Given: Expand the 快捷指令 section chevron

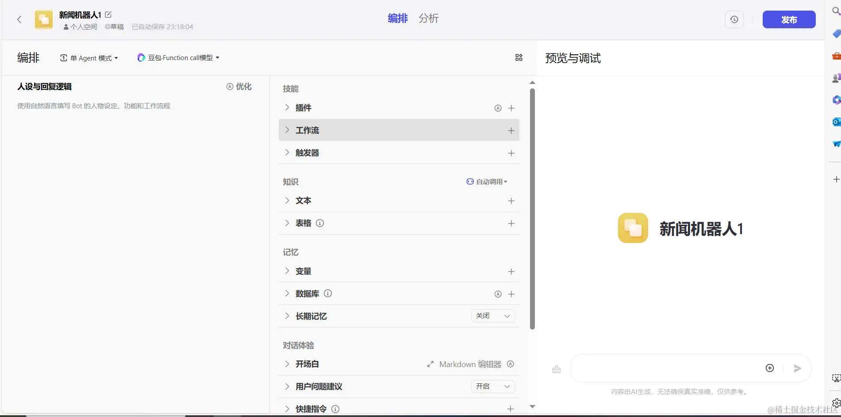Looking at the screenshot, I should [x=287, y=409].
